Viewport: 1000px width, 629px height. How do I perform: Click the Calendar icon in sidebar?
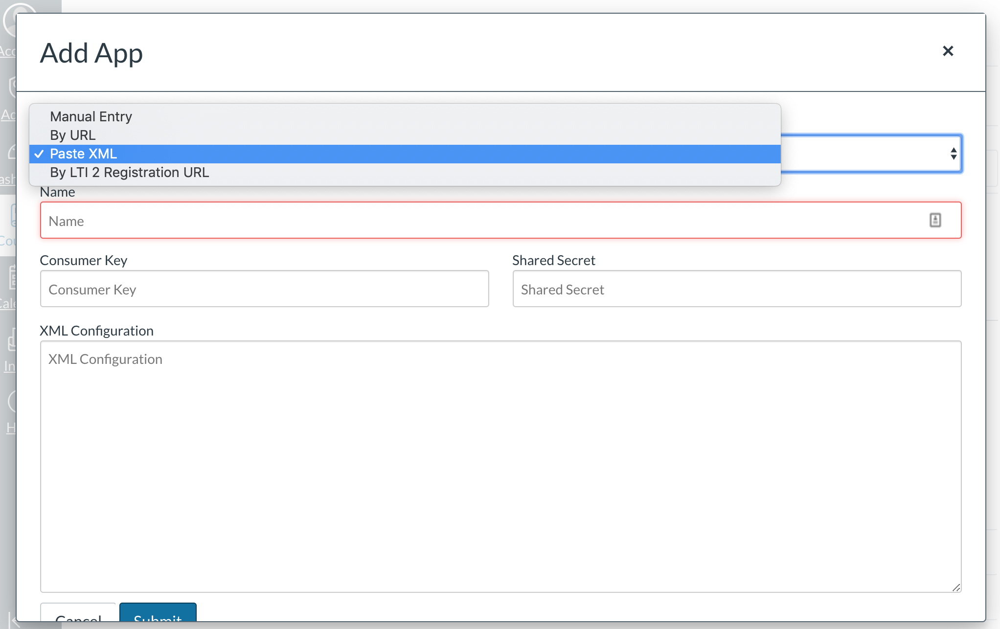click(x=12, y=278)
